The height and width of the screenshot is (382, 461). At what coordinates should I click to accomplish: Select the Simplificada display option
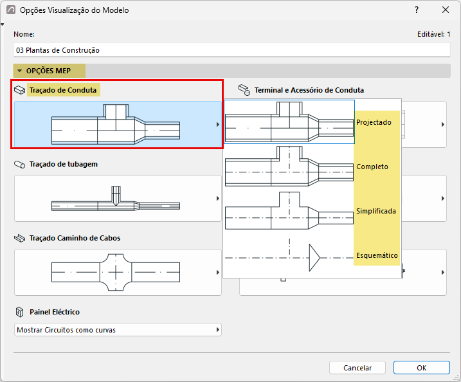(312, 211)
